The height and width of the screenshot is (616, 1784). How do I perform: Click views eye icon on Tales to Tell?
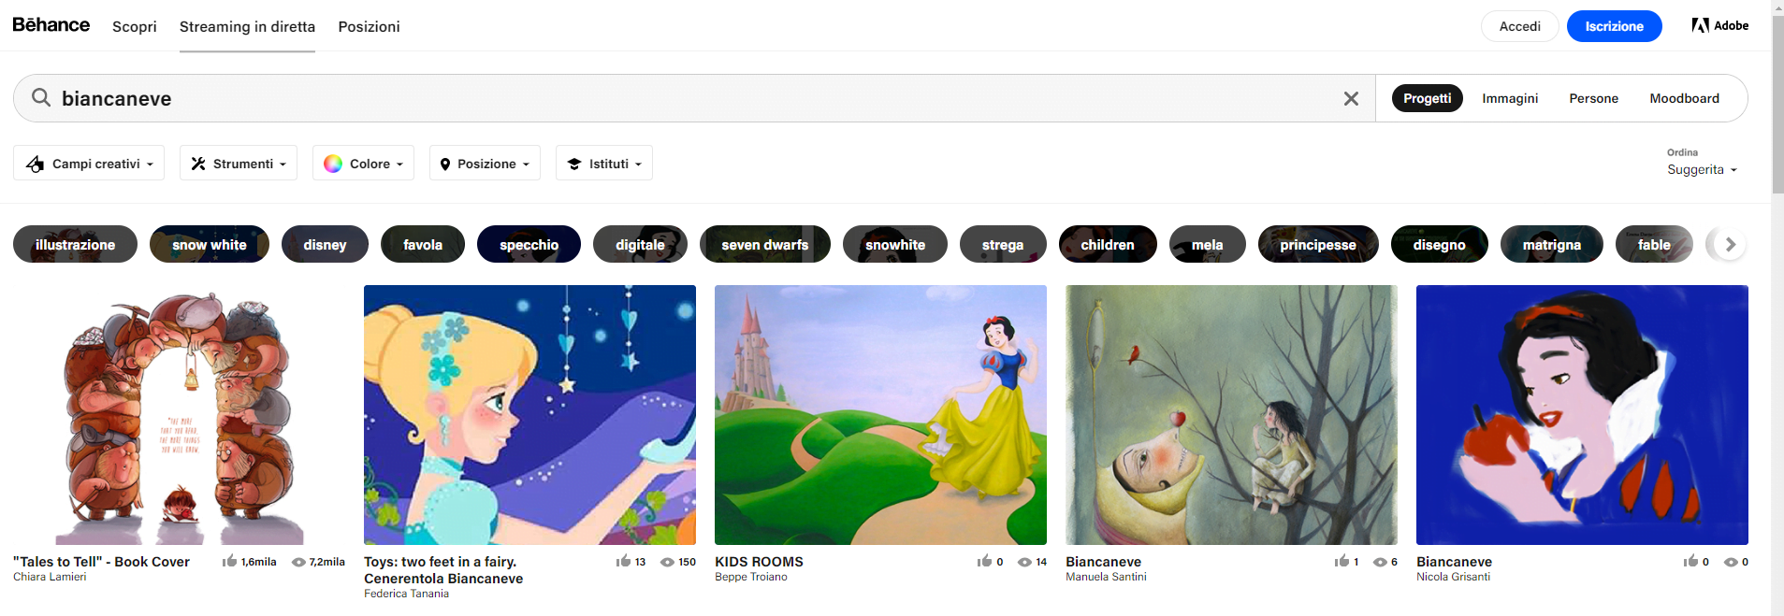298,562
